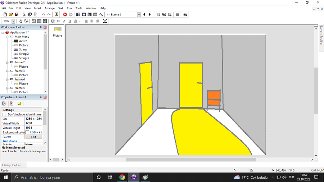The height and width of the screenshot is (182, 324).
Task: Open the Contents help icon
Action: [56, 14]
